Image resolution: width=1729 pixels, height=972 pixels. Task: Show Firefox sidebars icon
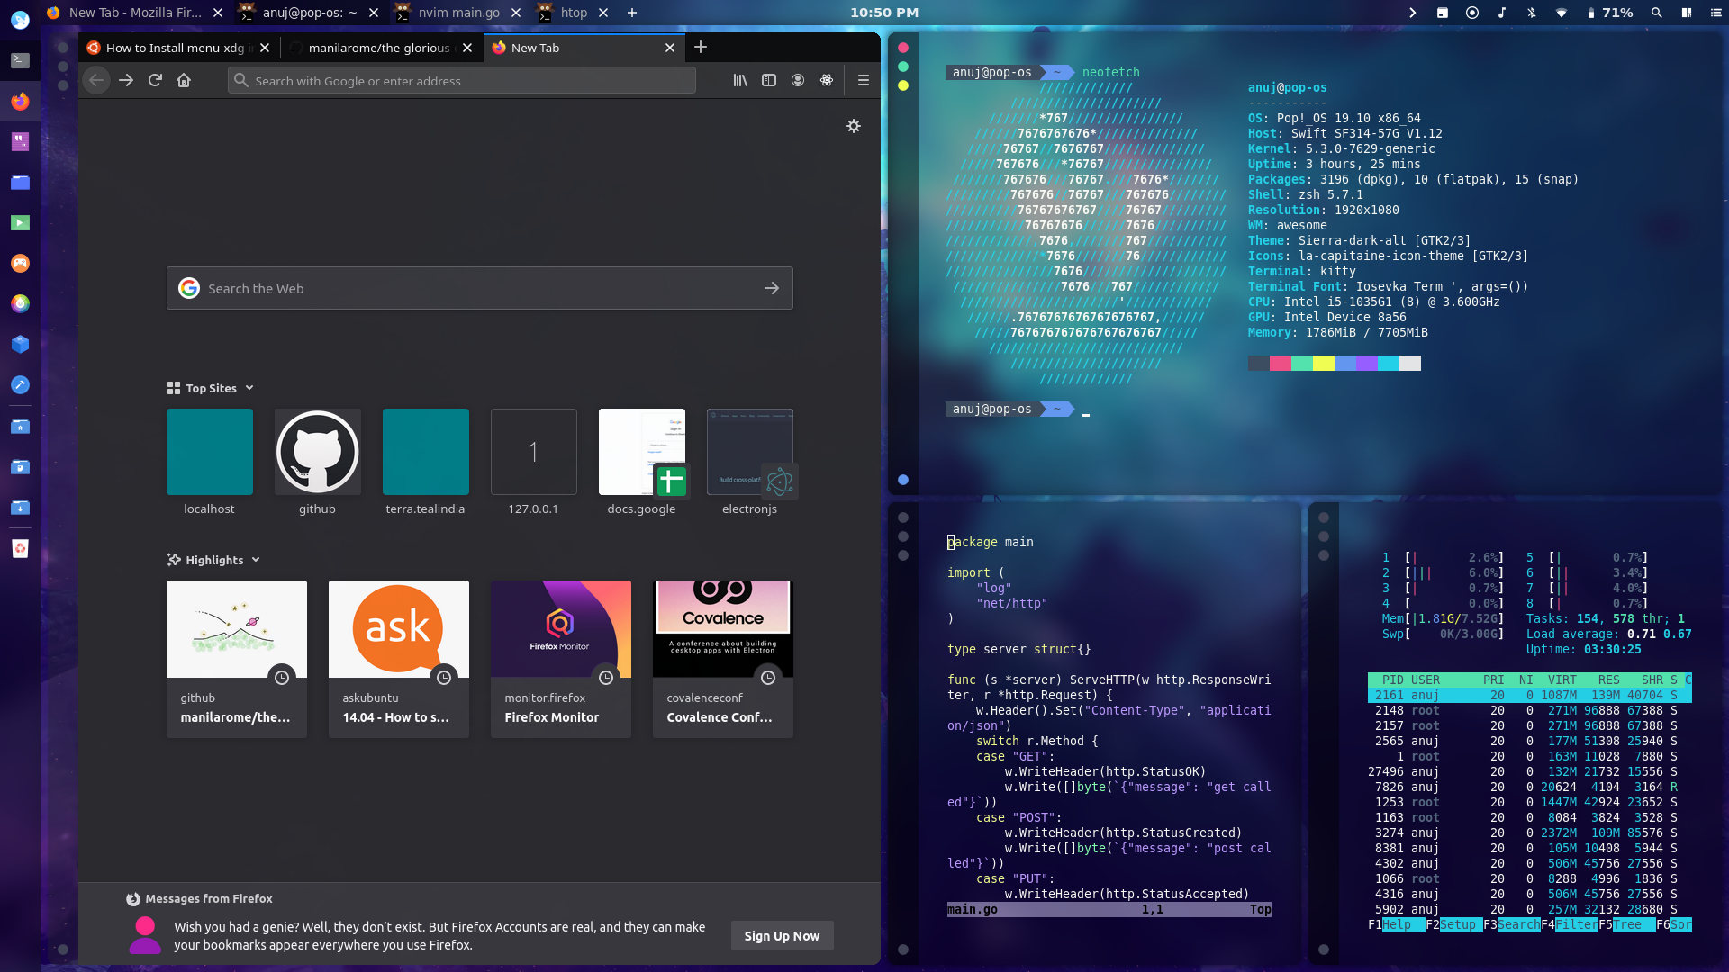pos(769,80)
